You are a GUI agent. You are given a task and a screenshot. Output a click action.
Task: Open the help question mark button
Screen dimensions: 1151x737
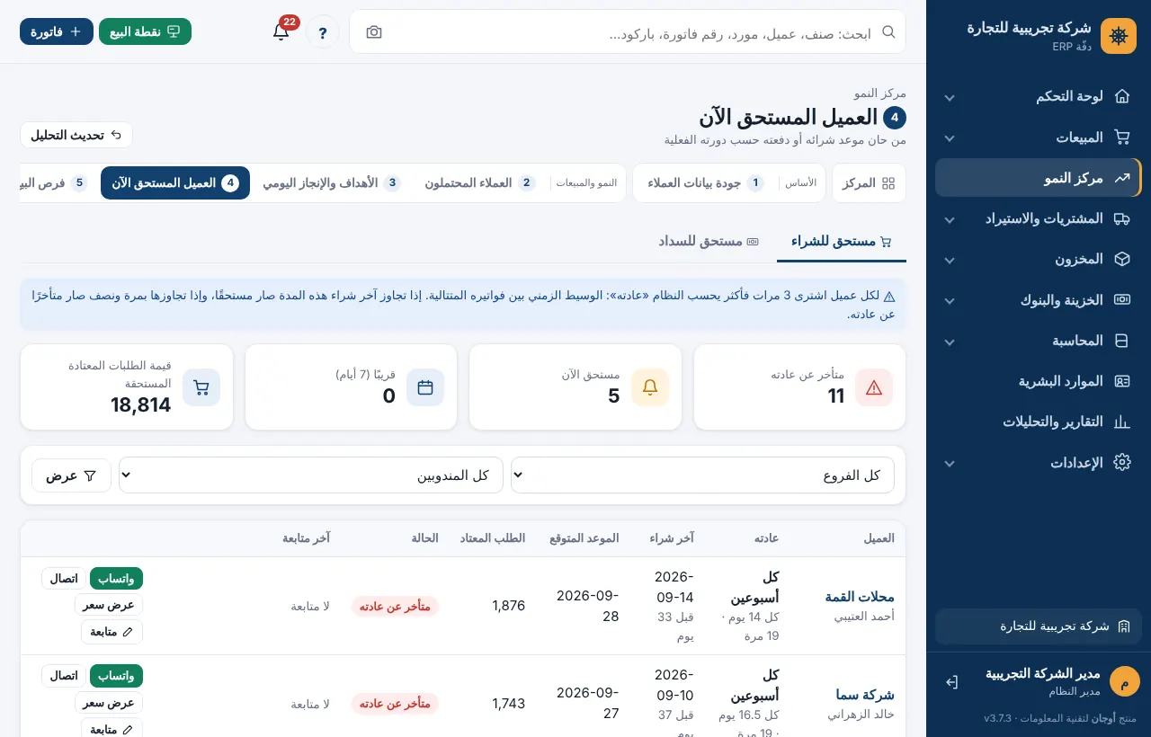323,32
